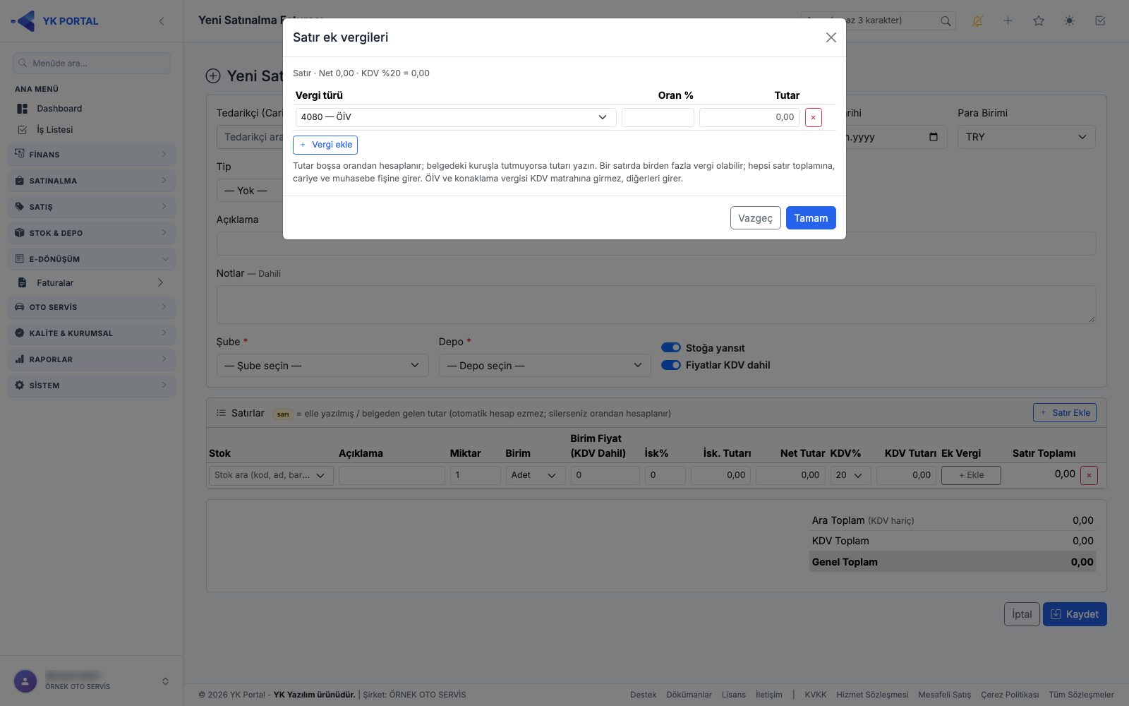Viewport: 1129px width, 706px height.
Task: Click the user avatar icon
Action: click(25, 681)
